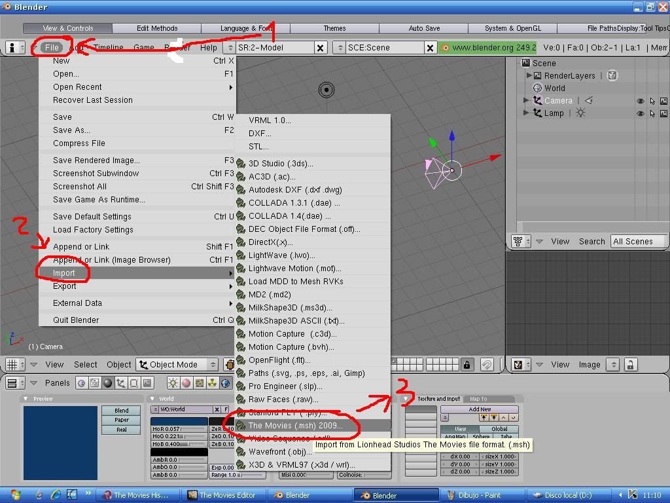
Task: Click the camera data icon beside Camera
Action: pyautogui.click(x=589, y=100)
